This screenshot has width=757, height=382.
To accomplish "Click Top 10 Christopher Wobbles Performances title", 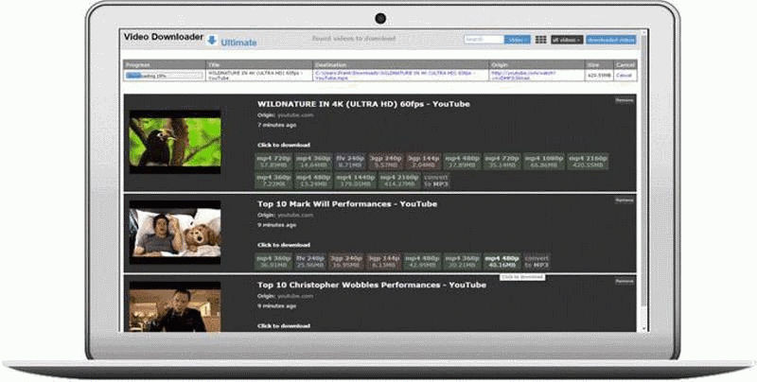I will [x=372, y=285].
